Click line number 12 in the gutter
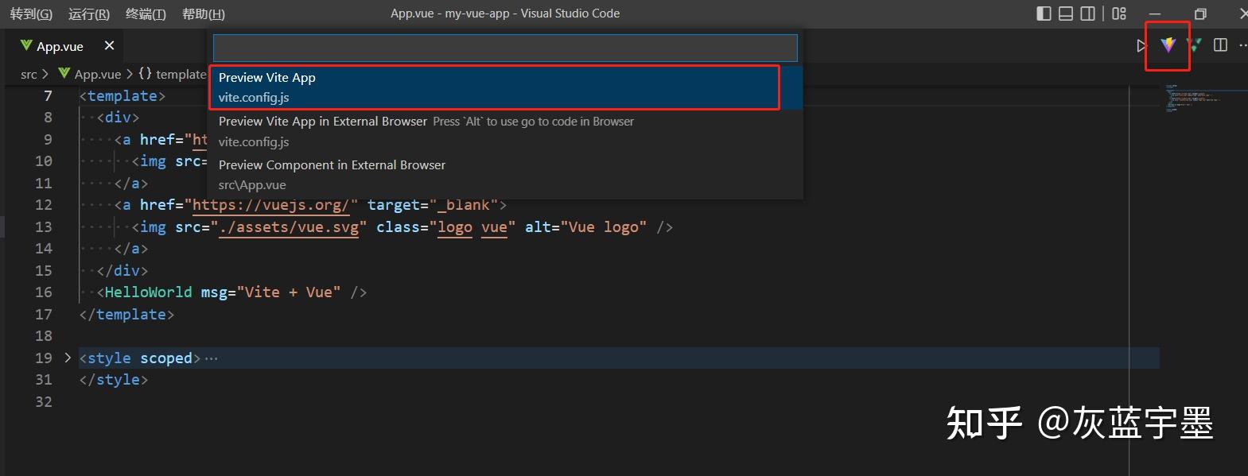Image resolution: width=1248 pixels, height=476 pixels. coord(44,205)
